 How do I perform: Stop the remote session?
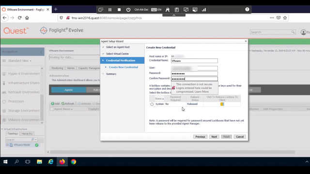119,10
